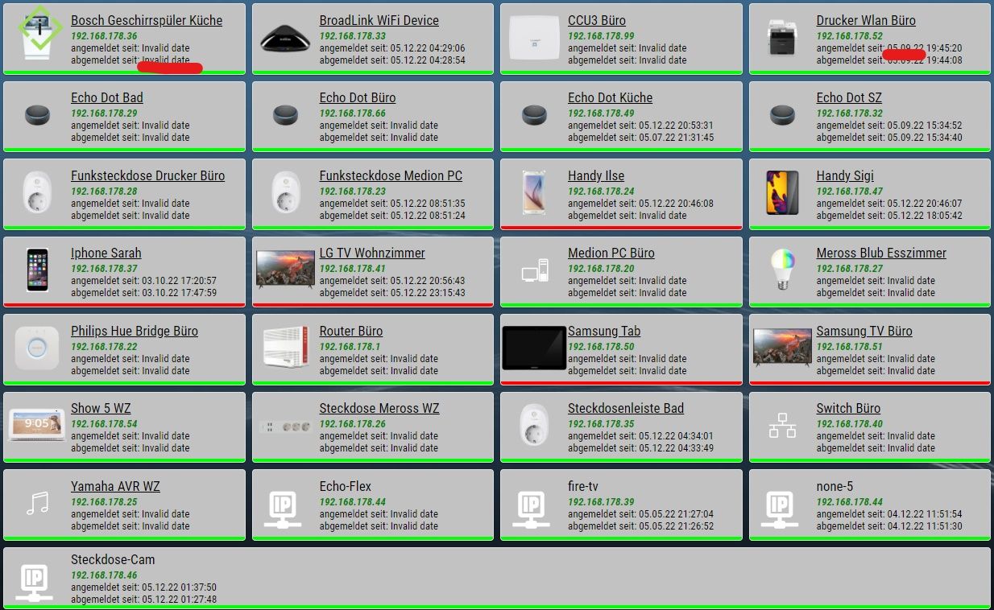The height and width of the screenshot is (610, 994).
Task: Click the Echo Dot Büro speaker icon
Action: pyautogui.click(x=285, y=115)
